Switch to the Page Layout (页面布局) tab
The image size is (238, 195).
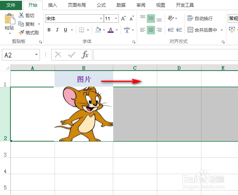click(77, 5)
